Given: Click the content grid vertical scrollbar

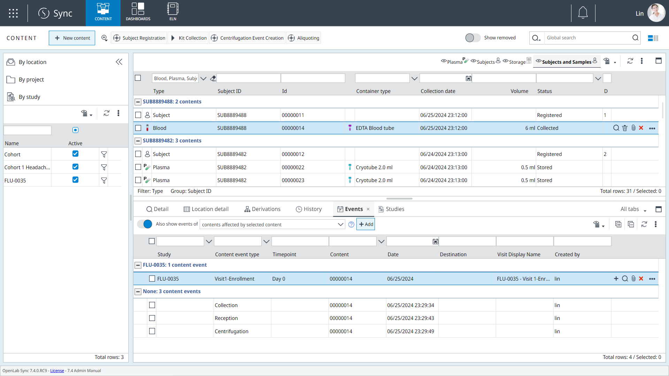Looking at the screenshot, I should [x=662, y=110].
